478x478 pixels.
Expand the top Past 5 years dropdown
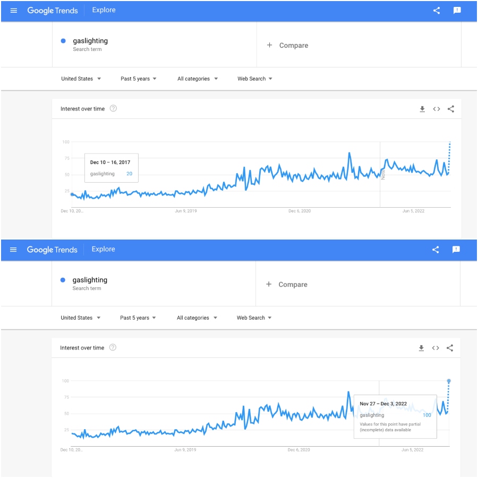click(139, 79)
